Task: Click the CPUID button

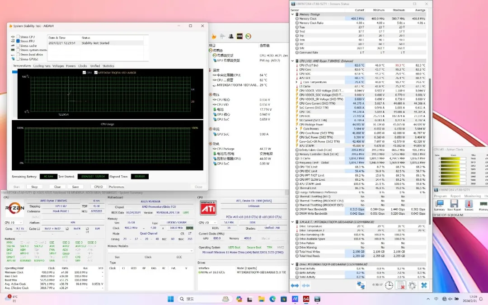Action: tap(98, 187)
